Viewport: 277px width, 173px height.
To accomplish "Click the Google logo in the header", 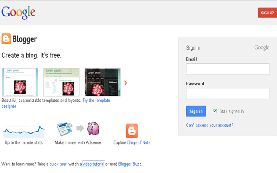I will pyautogui.click(x=18, y=13).
